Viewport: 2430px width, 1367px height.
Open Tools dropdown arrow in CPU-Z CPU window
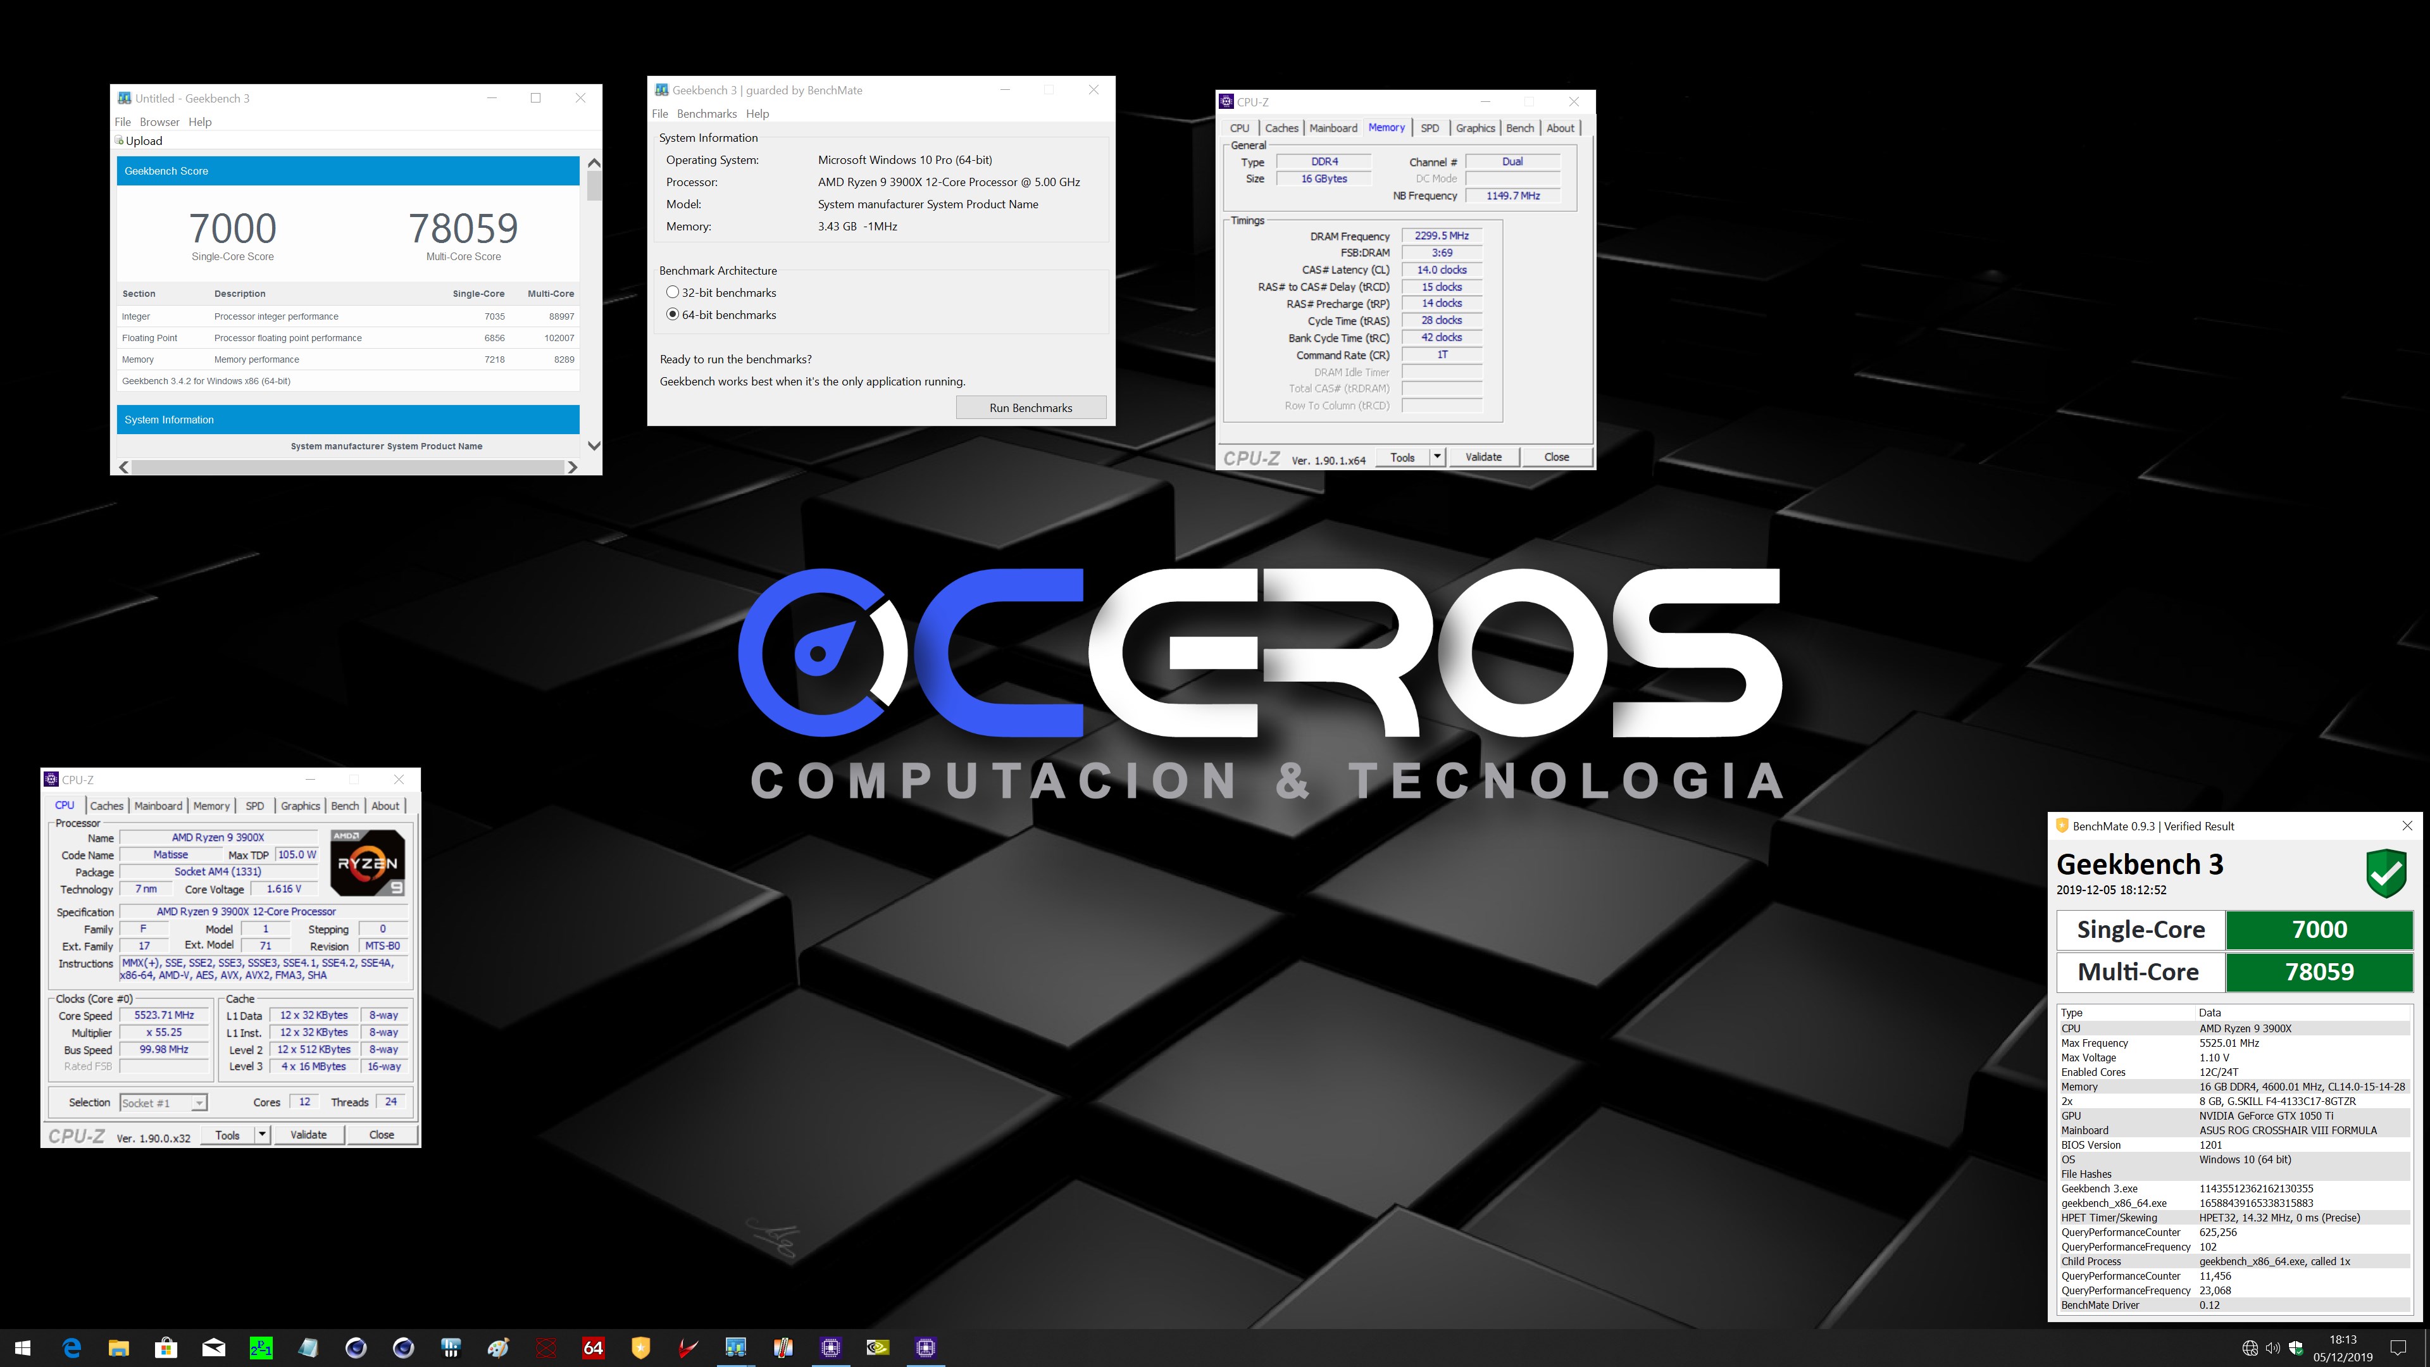(262, 1135)
